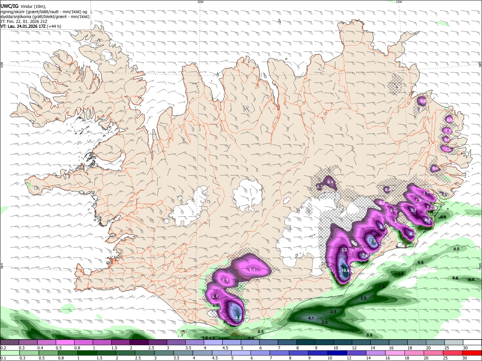Click the 3.7 snow value on the map
This screenshot has width=482, height=361.
(x=413, y=210)
